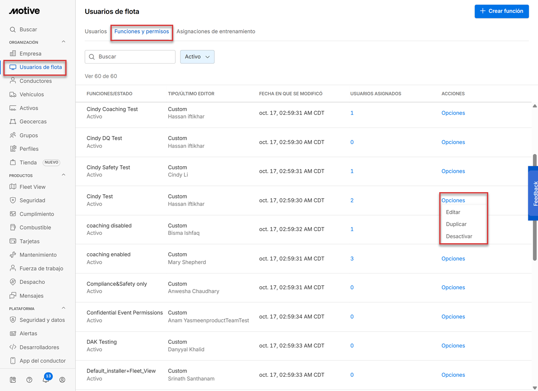The height and width of the screenshot is (391, 538).
Task: Collapse the Organización sidebar section
Action: (x=64, y=42)
